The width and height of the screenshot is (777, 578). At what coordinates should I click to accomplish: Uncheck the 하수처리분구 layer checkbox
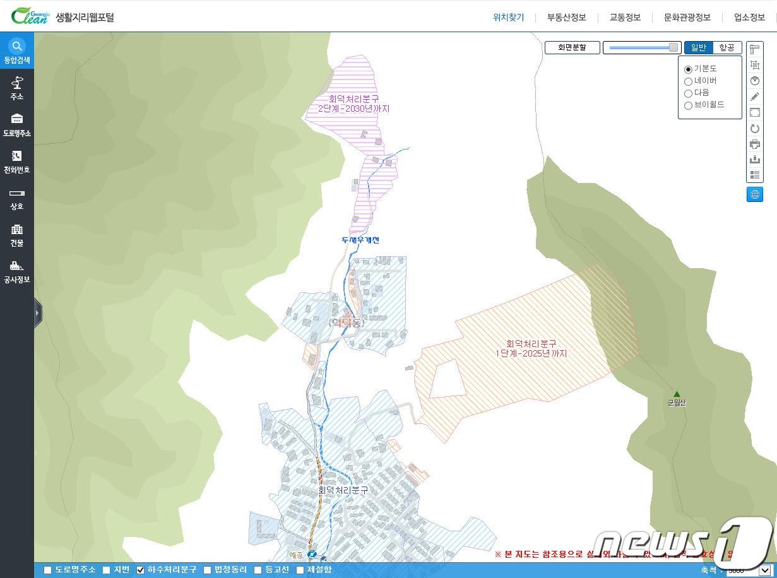[141, 570]
